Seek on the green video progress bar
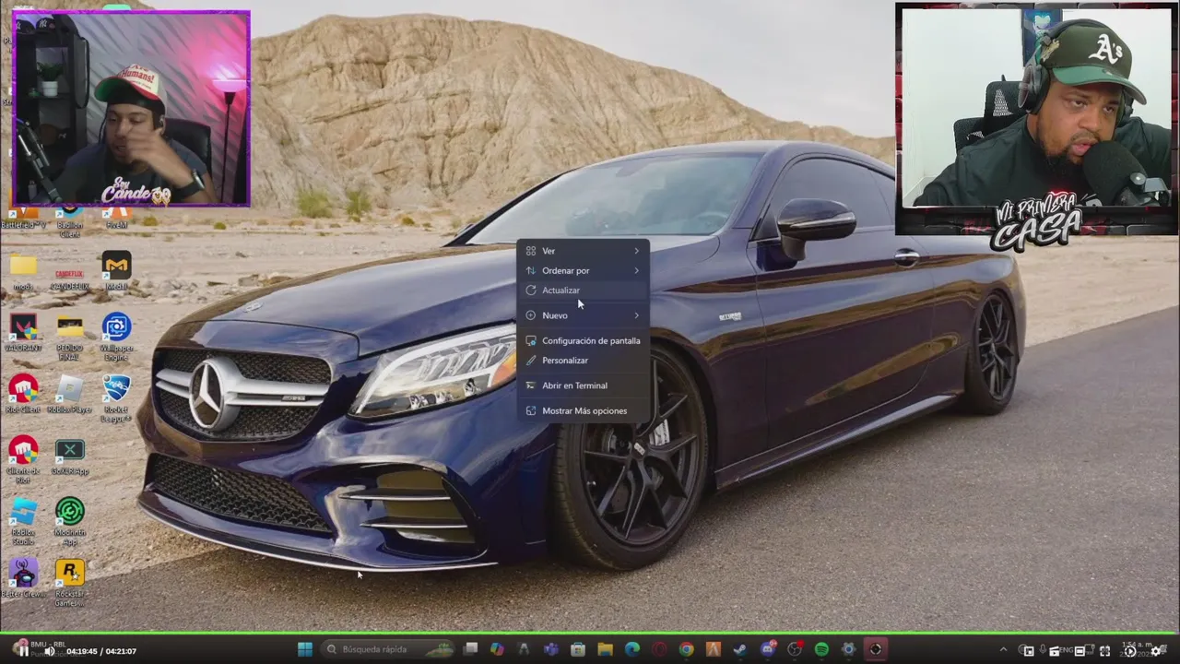Image resolution: width=1180 pixels, height=664 pixels. 590,634
